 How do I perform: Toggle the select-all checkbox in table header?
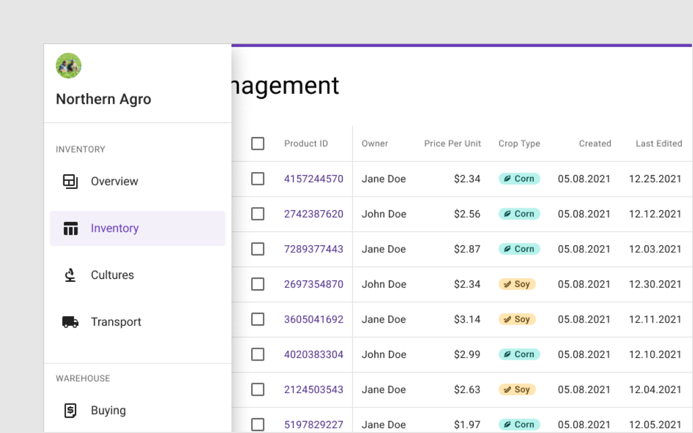point(258,143)
